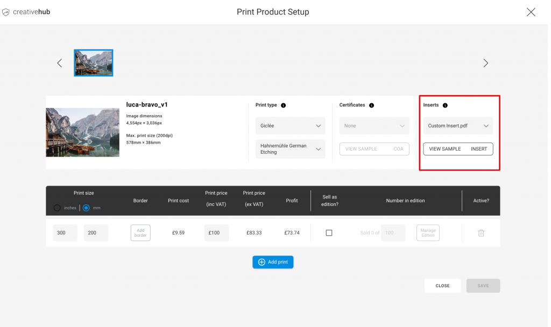Click the Number in edition column header
Screen dimensions: 551x327
[x=405, y=201]
